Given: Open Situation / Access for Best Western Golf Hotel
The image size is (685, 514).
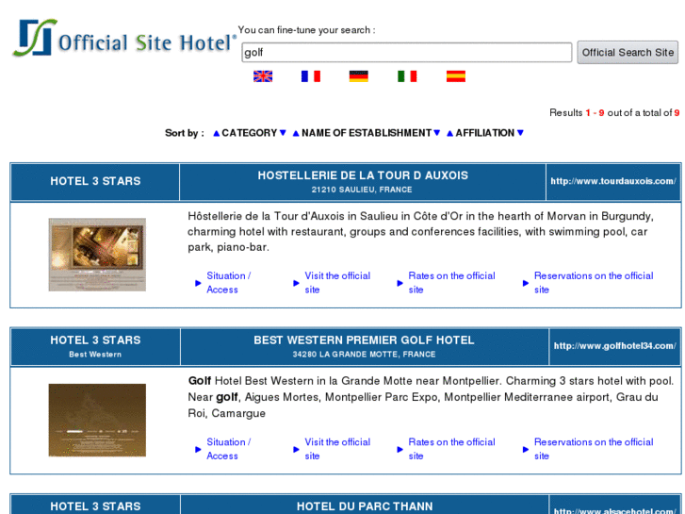Looking at the screenshot, I should click(x=228, y=449).
